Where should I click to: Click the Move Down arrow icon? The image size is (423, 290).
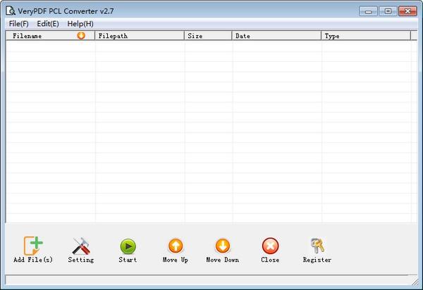223,246
